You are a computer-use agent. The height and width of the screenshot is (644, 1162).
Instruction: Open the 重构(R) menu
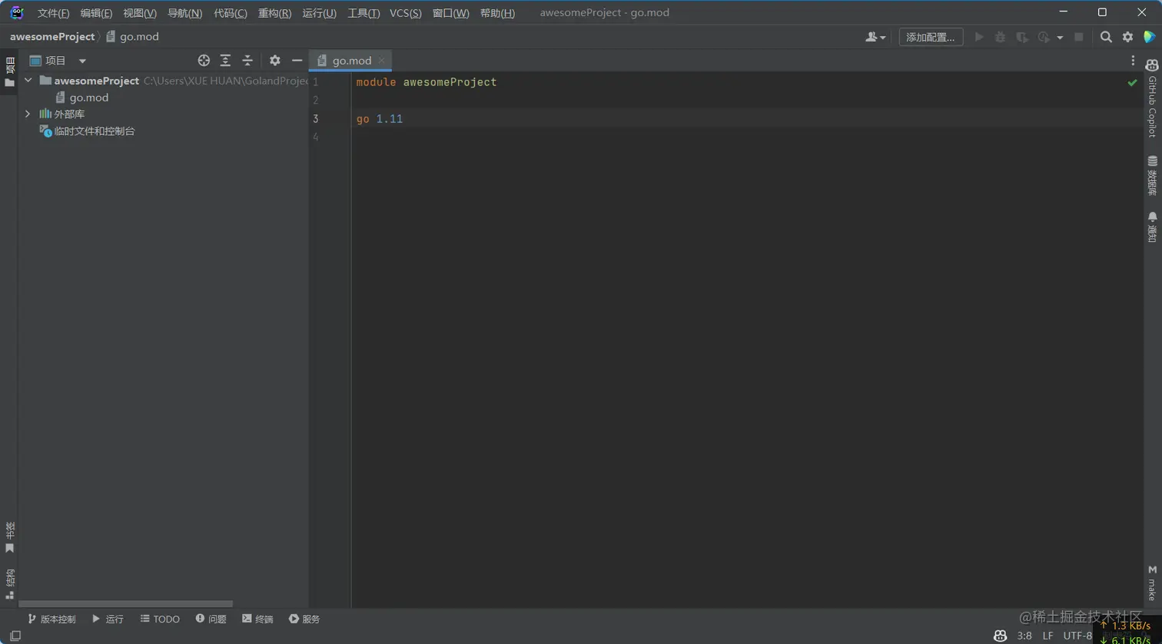274,13
